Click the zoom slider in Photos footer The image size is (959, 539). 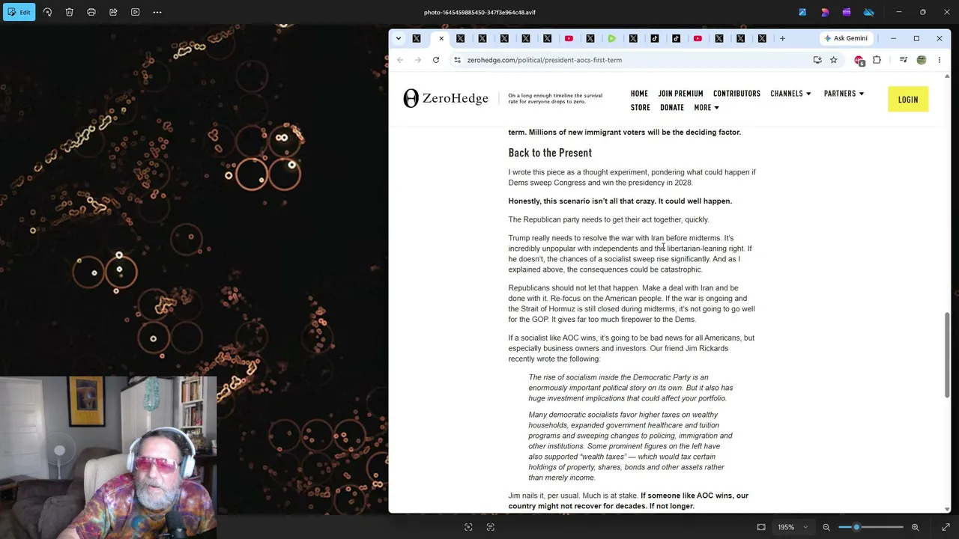(871, 527)
